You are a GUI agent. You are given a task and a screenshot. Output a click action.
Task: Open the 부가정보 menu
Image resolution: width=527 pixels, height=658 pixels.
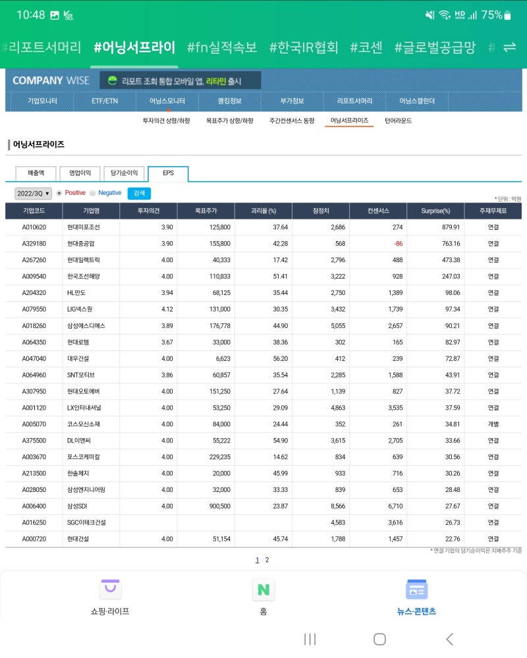coord(292,101)
